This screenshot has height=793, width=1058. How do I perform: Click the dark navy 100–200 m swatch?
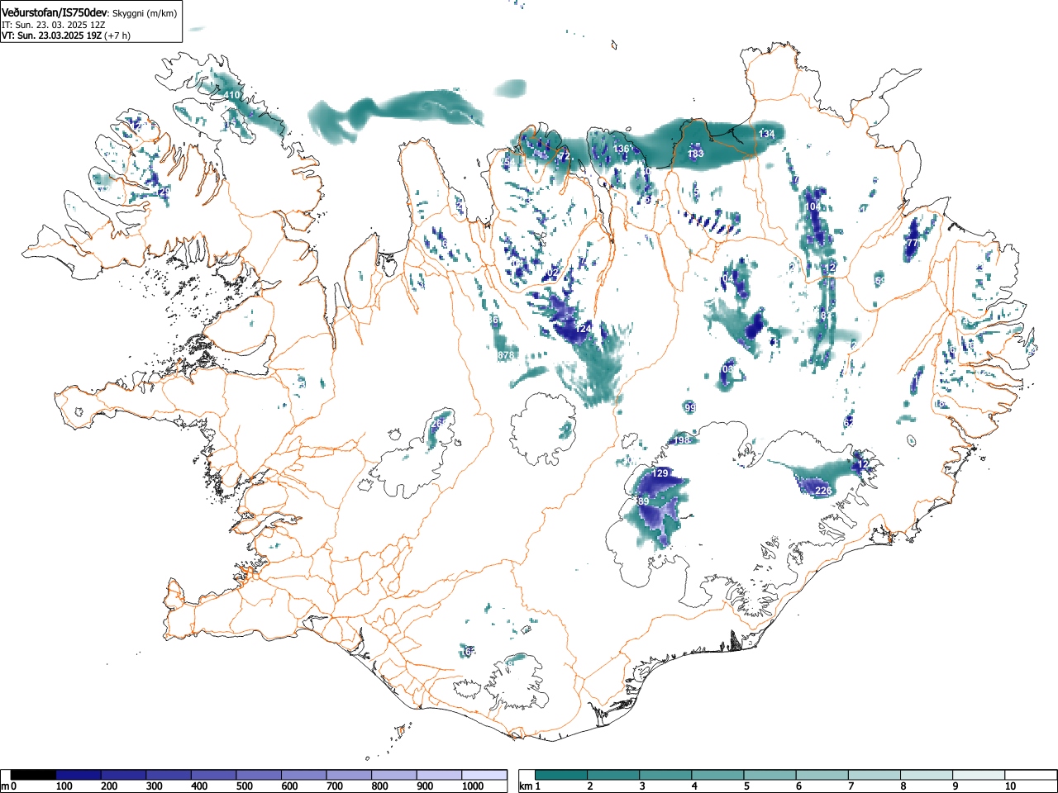coord(79,775)
